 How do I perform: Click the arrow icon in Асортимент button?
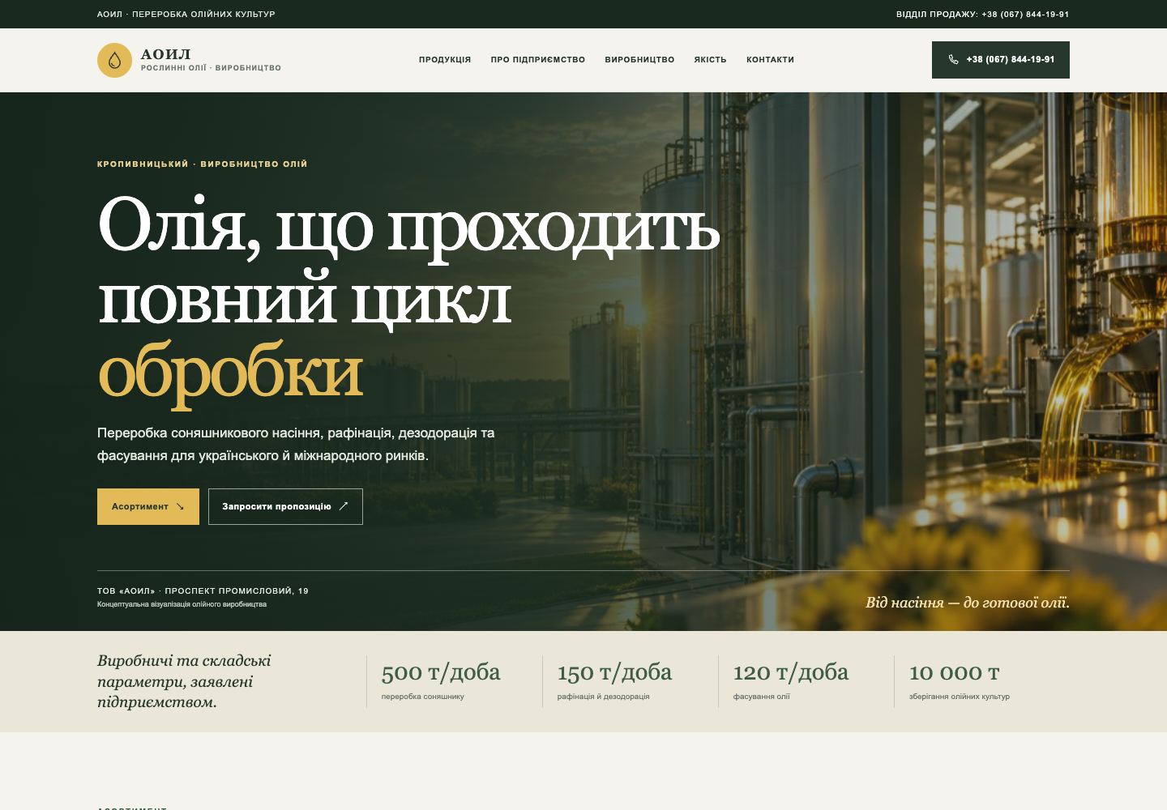point(180,506)
